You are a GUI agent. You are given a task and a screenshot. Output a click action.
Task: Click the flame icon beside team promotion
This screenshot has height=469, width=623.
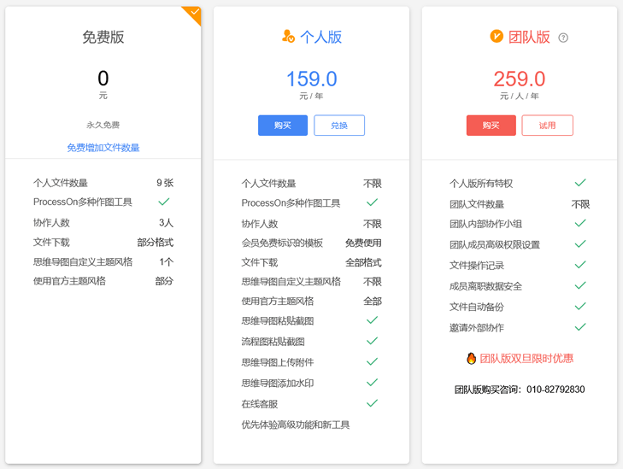coord(471,358)
